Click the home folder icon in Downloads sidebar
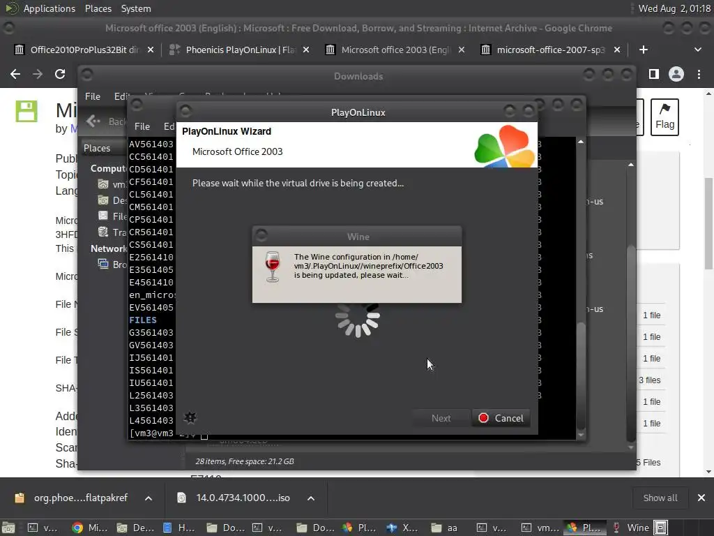The width and height of the screenshot is (714, 536). click(x=103, y=184)
